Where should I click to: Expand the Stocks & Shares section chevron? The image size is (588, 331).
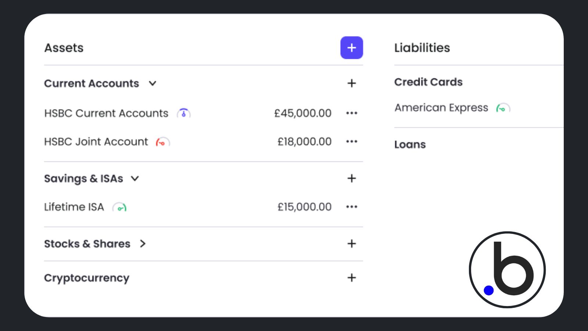click(143, 243)
